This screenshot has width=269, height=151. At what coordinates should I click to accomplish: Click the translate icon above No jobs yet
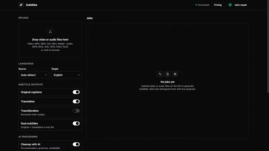coord(160,74)
